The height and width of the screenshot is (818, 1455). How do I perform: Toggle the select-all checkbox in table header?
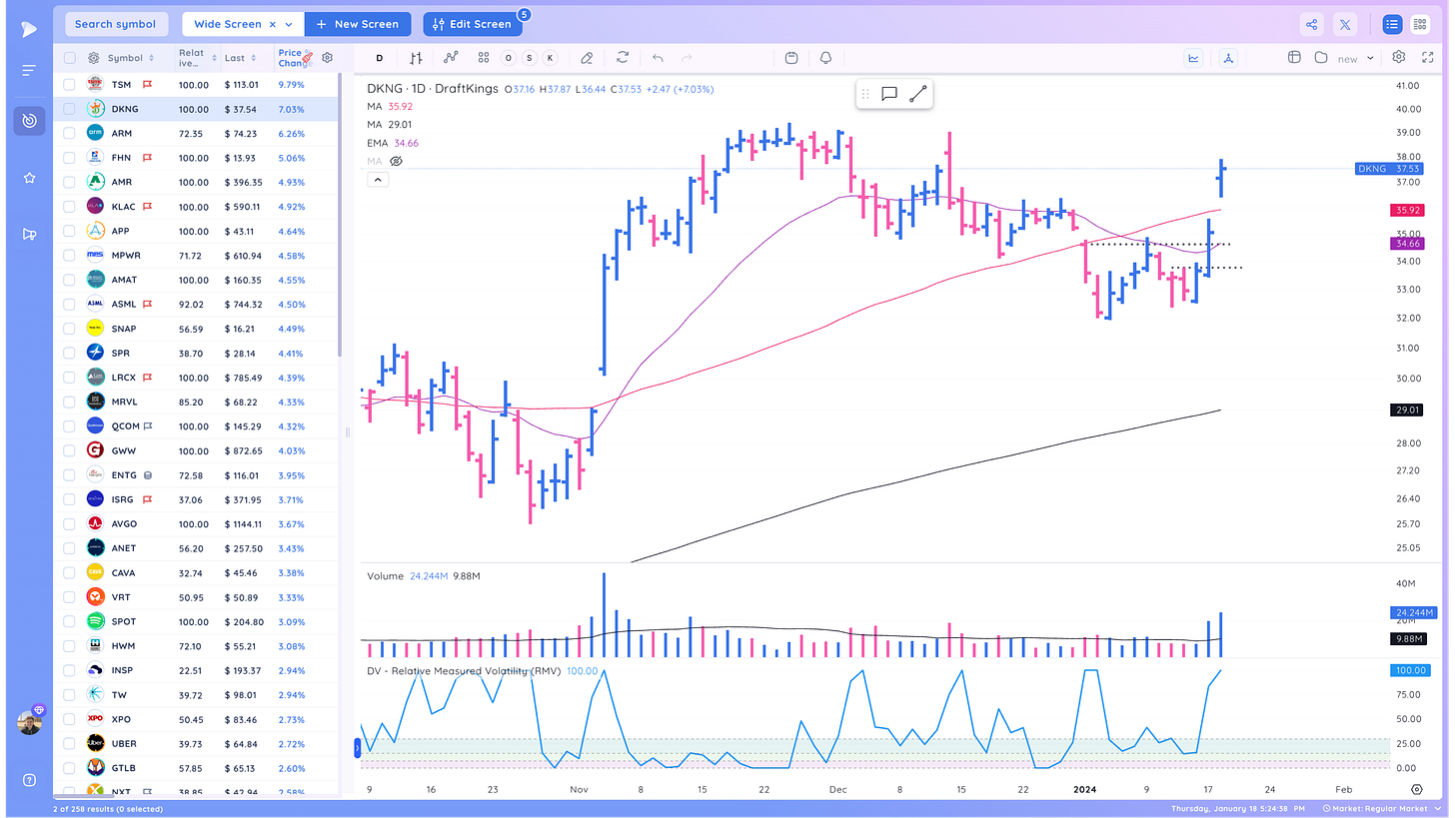[69, 58]
